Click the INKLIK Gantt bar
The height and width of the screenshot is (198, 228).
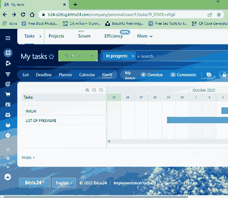(224, 111)
